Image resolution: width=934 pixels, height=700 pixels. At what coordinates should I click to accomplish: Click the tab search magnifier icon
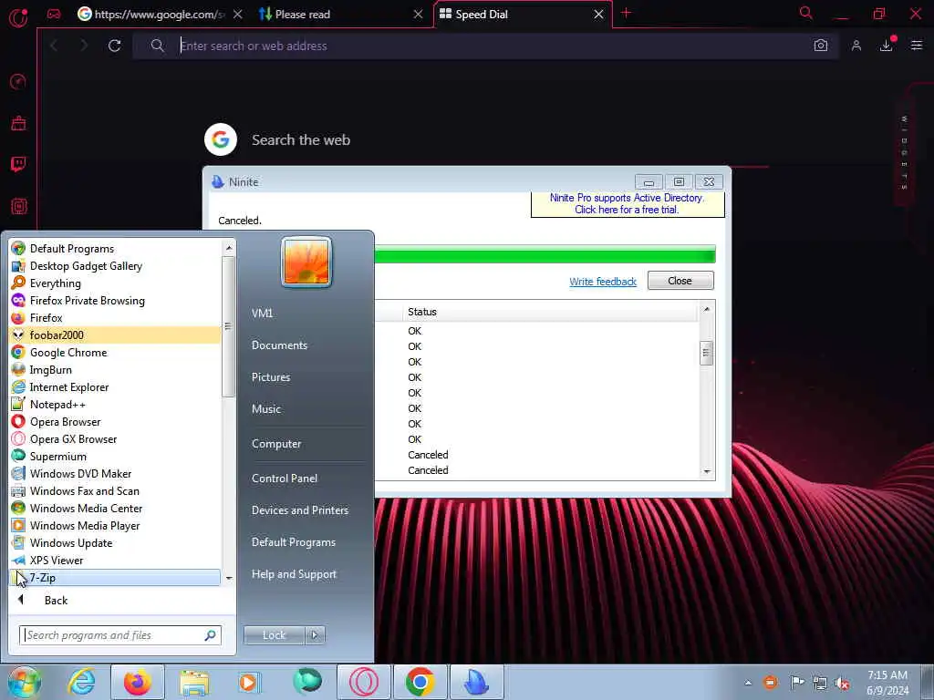pos(805,13)
